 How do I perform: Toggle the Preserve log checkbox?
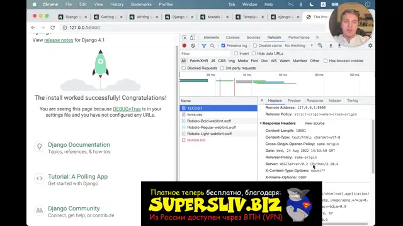[x=223, y=46]
